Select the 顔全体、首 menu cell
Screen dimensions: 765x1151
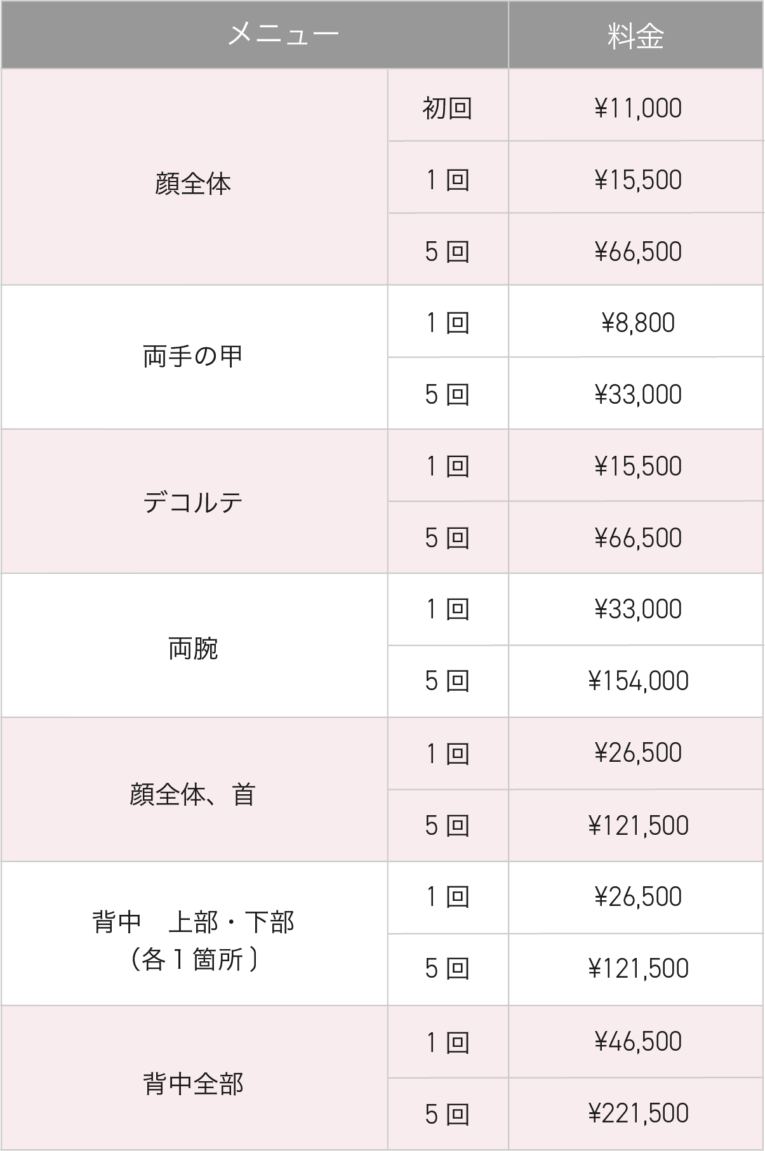[194, 794]
